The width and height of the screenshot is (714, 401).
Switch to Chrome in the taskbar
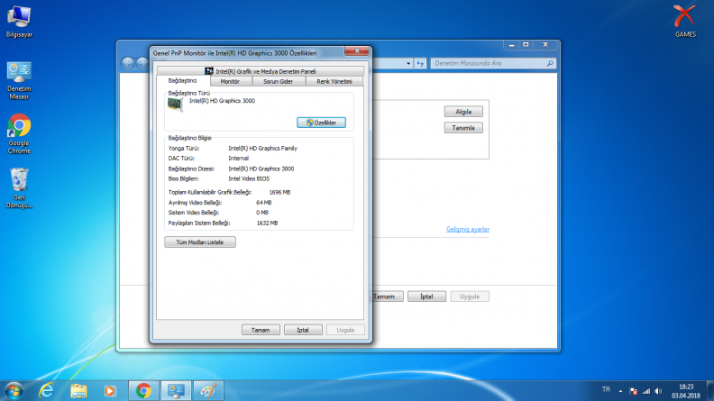(x=143, y=391)
